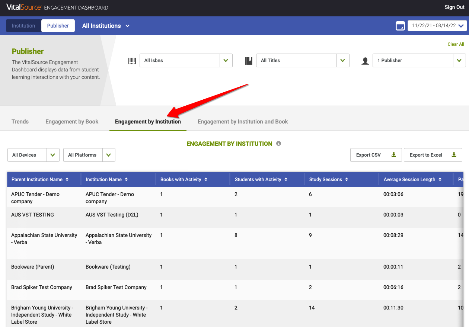Sort by Institution Name arrows
This screenshot has height=327, width=469.
coord(126,179)
